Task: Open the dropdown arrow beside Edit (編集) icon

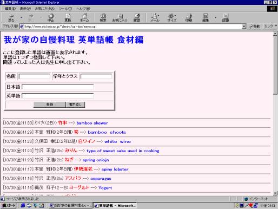Action: (215, 18)
